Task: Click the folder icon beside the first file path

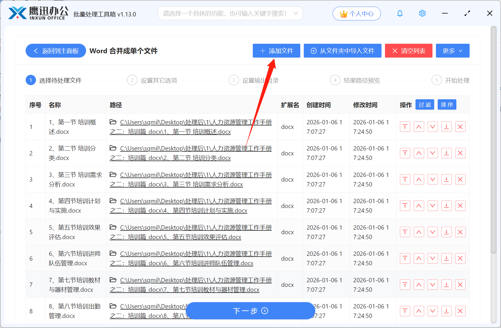Action: [113, 122]
